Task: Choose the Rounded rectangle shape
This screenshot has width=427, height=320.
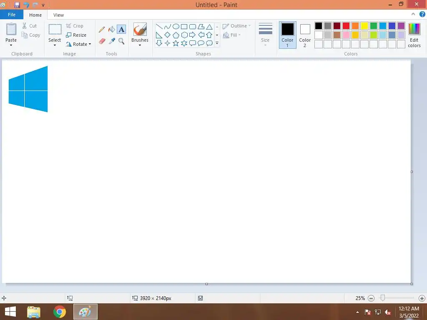Action: [x=193, y=27]
